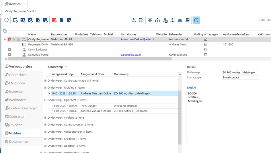Toggle Mailing ontvangen checkbox for Cindy Regressie

tap(206, 39)
